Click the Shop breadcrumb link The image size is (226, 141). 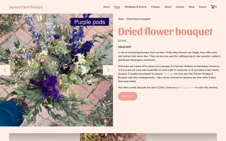pos(121,19)
